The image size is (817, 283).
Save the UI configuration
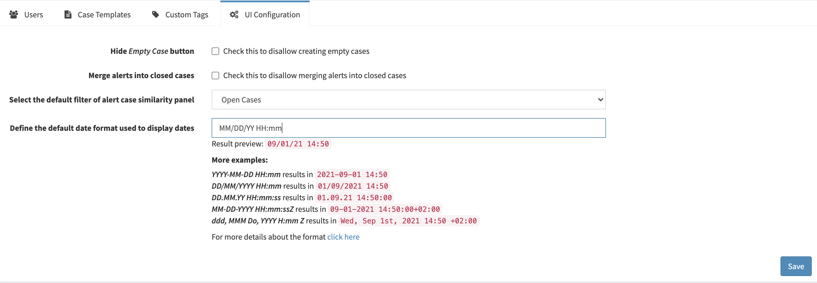[796, 266]
